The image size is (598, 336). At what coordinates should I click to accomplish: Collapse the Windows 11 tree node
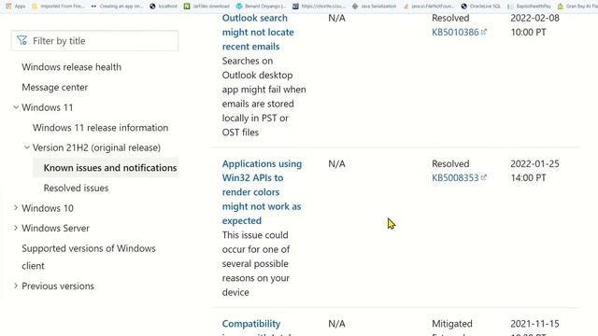pyautogui.click(x=16, y=107)
